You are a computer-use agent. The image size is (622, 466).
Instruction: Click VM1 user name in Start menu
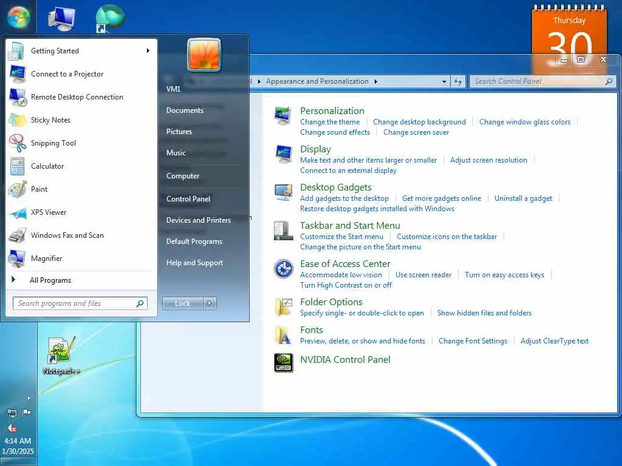coord(173,89)
